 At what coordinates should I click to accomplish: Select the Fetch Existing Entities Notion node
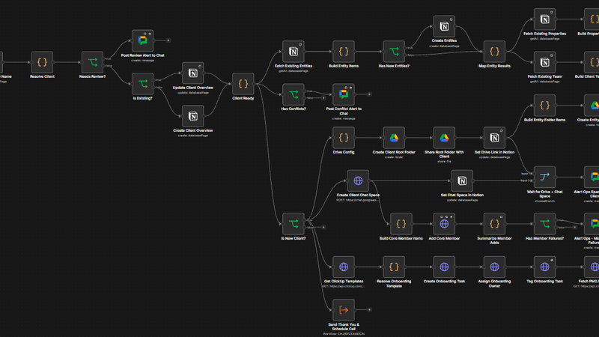click(294, 52)
